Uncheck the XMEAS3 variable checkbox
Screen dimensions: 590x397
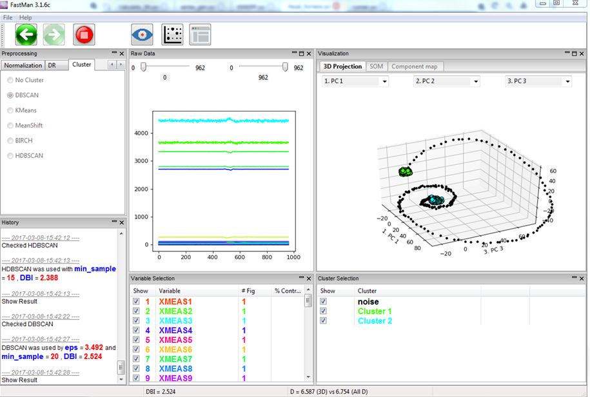click(x=136, y=321)
